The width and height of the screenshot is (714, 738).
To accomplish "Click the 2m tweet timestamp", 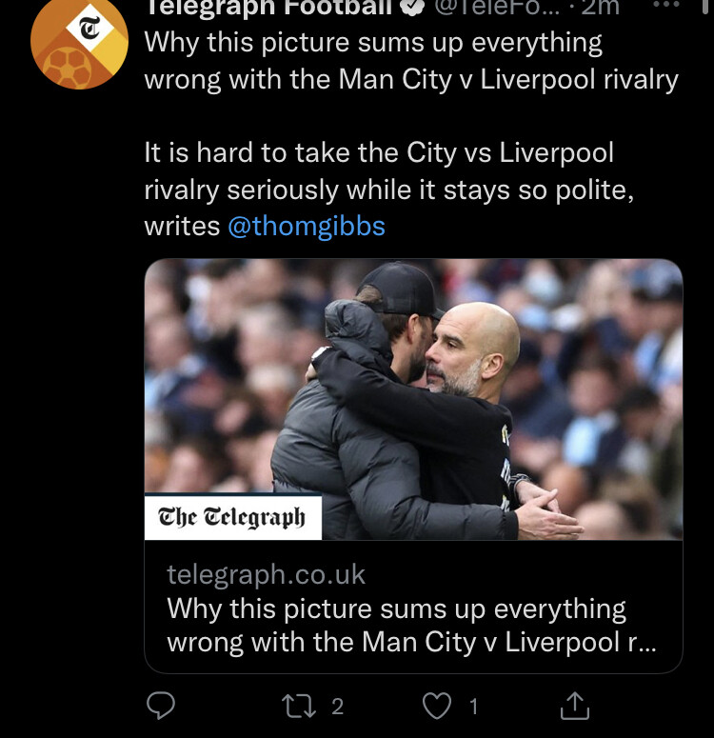I will (x=600, y=8).
